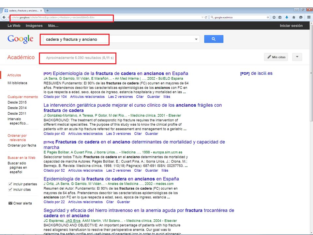Select the browser tab 'cadera y fractura y anciano'
The width and height of the screenshot is (313, 235).
coord(23,10)
